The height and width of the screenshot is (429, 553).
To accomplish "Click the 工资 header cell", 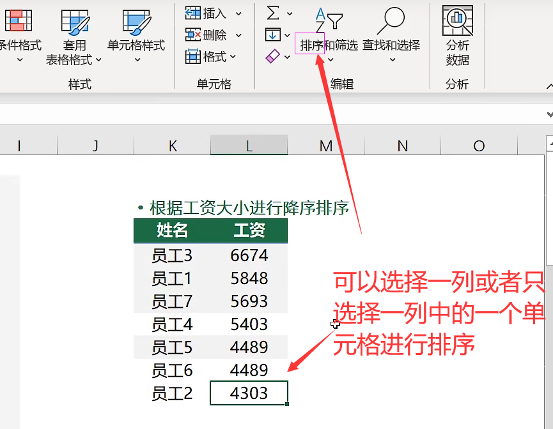I will click(249, 230).
